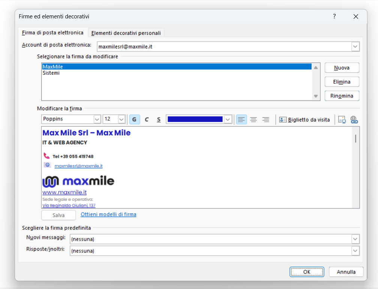Open the font size 12 dropdown
378x289 pixels.
click(121, 119)
